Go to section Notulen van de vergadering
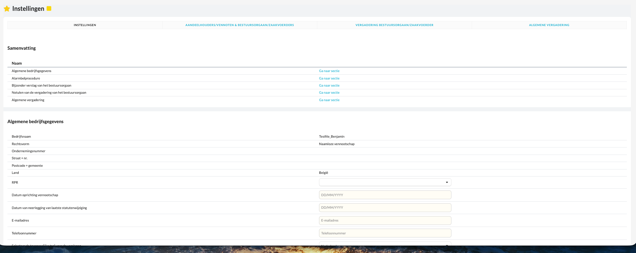The height and width of the screenshot is (253, 636). (x=329, y=93)
